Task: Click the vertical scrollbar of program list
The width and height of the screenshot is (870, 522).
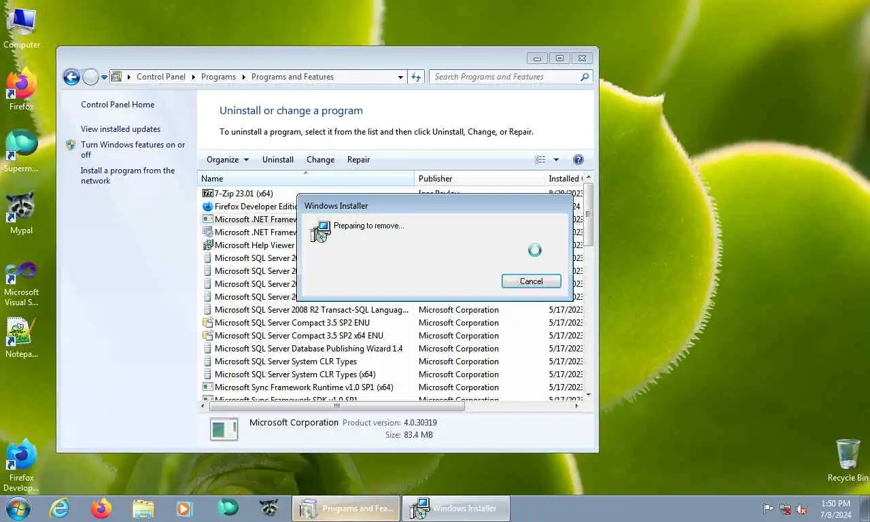Action: click(589, 215)
